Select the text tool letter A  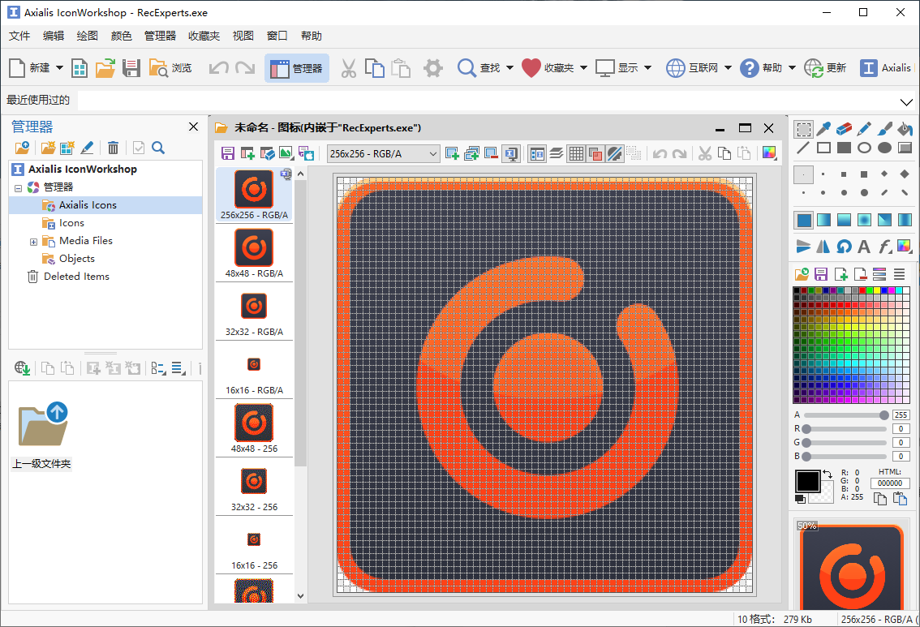click(864, 247)
